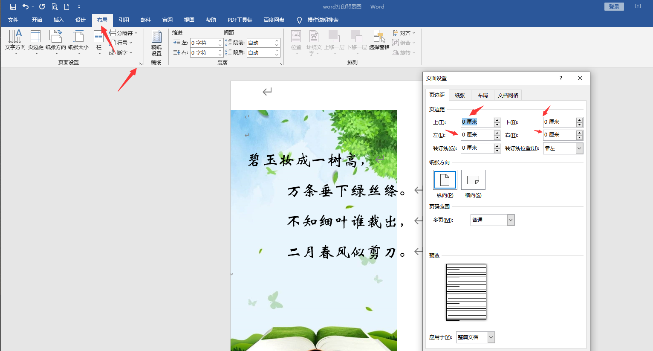Image resolution: width=653 pixels, height=351 pixels.
Task: Select 横向 landscape orientation option
Action: [473, 180]
